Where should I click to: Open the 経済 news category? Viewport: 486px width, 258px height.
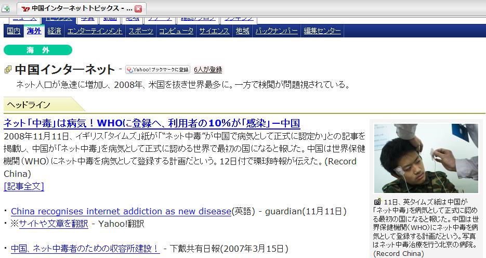pyautogui.click(x=54, y=31)
